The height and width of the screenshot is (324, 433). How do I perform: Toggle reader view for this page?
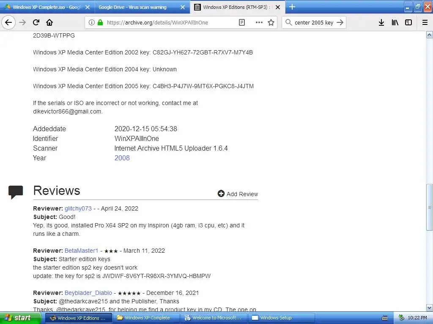click(x=241, y=22)
